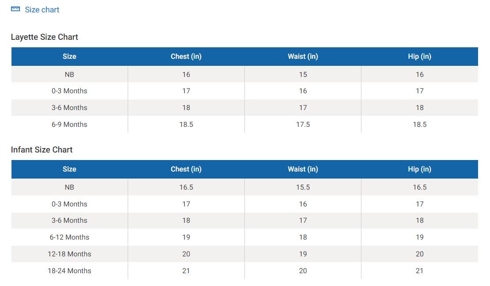The image size is (490, 286).
Task: Click Chest (in) header in Infant table
Action: [x=186, y=169]
